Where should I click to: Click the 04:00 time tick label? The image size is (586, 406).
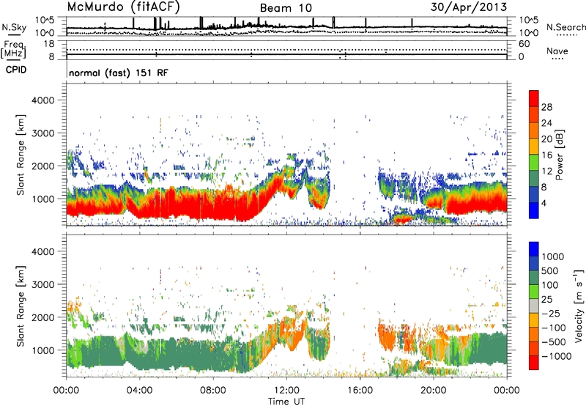[x=139, y=391]
